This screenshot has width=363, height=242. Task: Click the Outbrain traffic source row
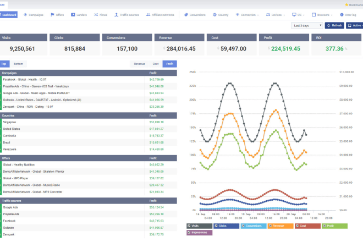[89, 228]
